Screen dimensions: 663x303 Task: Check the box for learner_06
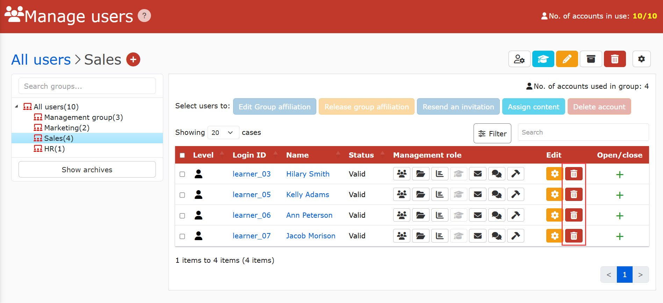click(182, 216)
